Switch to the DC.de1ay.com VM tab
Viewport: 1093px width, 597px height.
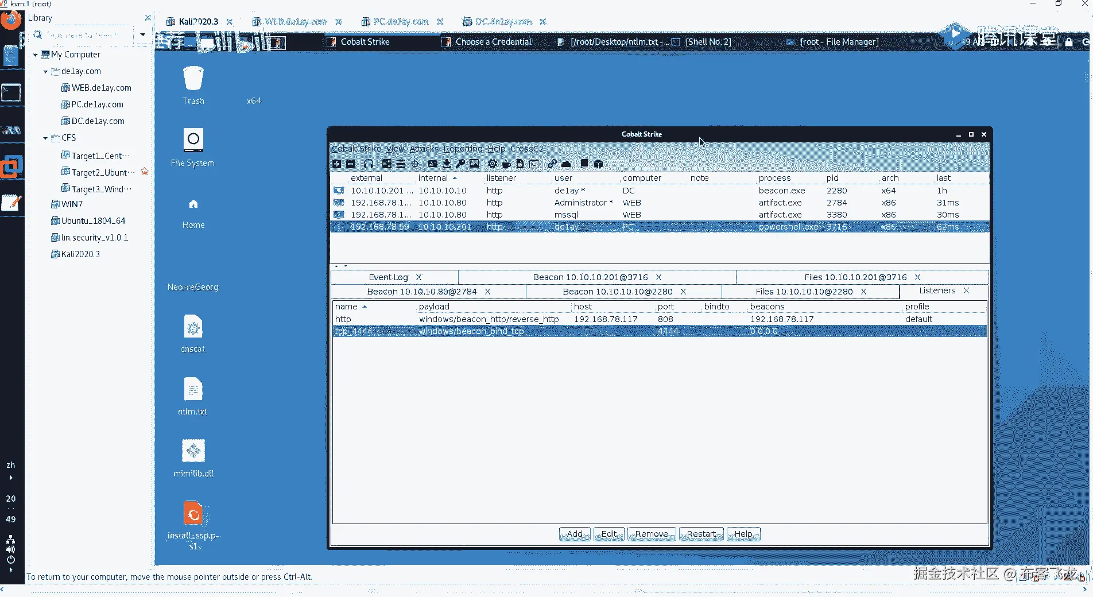tap(503, 22)
